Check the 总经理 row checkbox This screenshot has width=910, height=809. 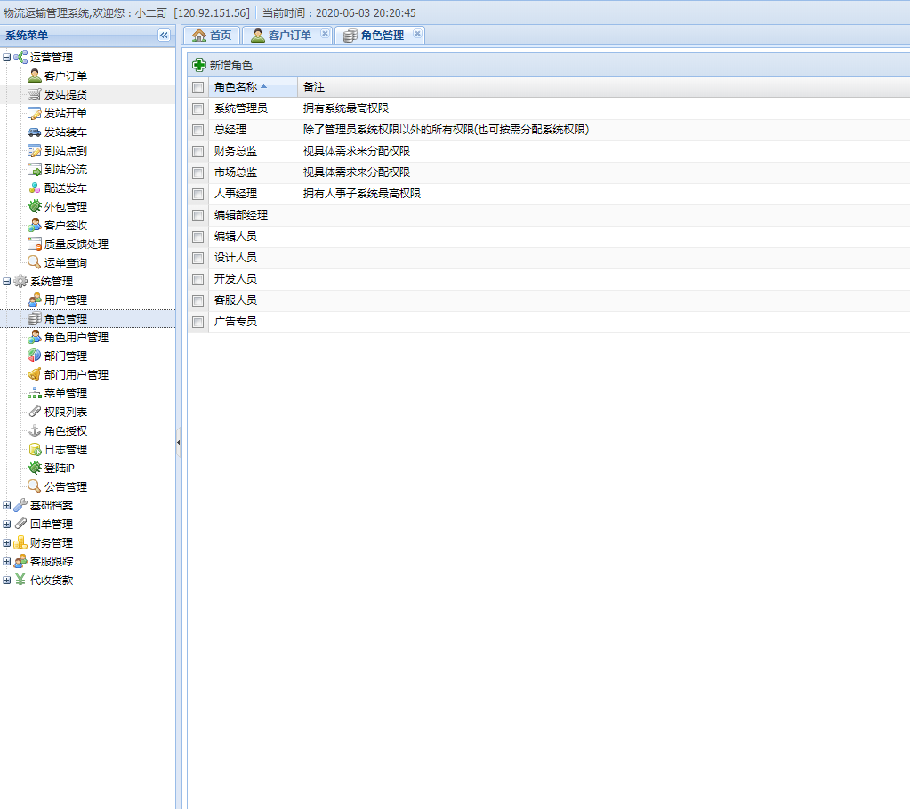pyautogui.click(x=197, y=130)
